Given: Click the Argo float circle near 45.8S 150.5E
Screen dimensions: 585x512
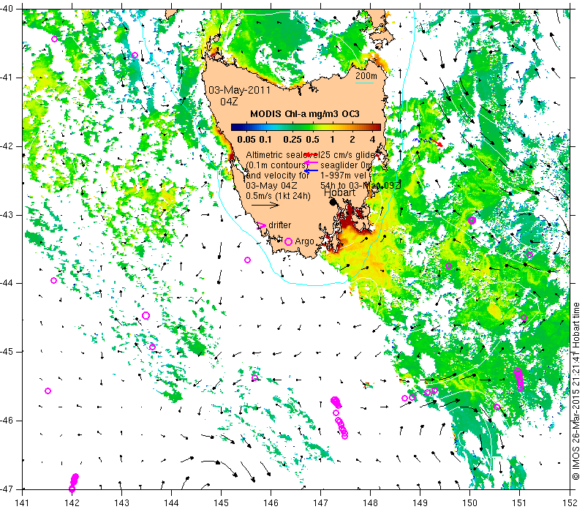Looking at the screenshot, I should point(497,407).
